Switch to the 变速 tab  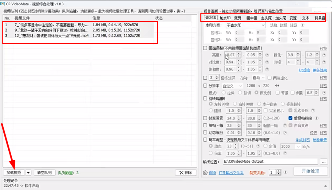(293, 18)
